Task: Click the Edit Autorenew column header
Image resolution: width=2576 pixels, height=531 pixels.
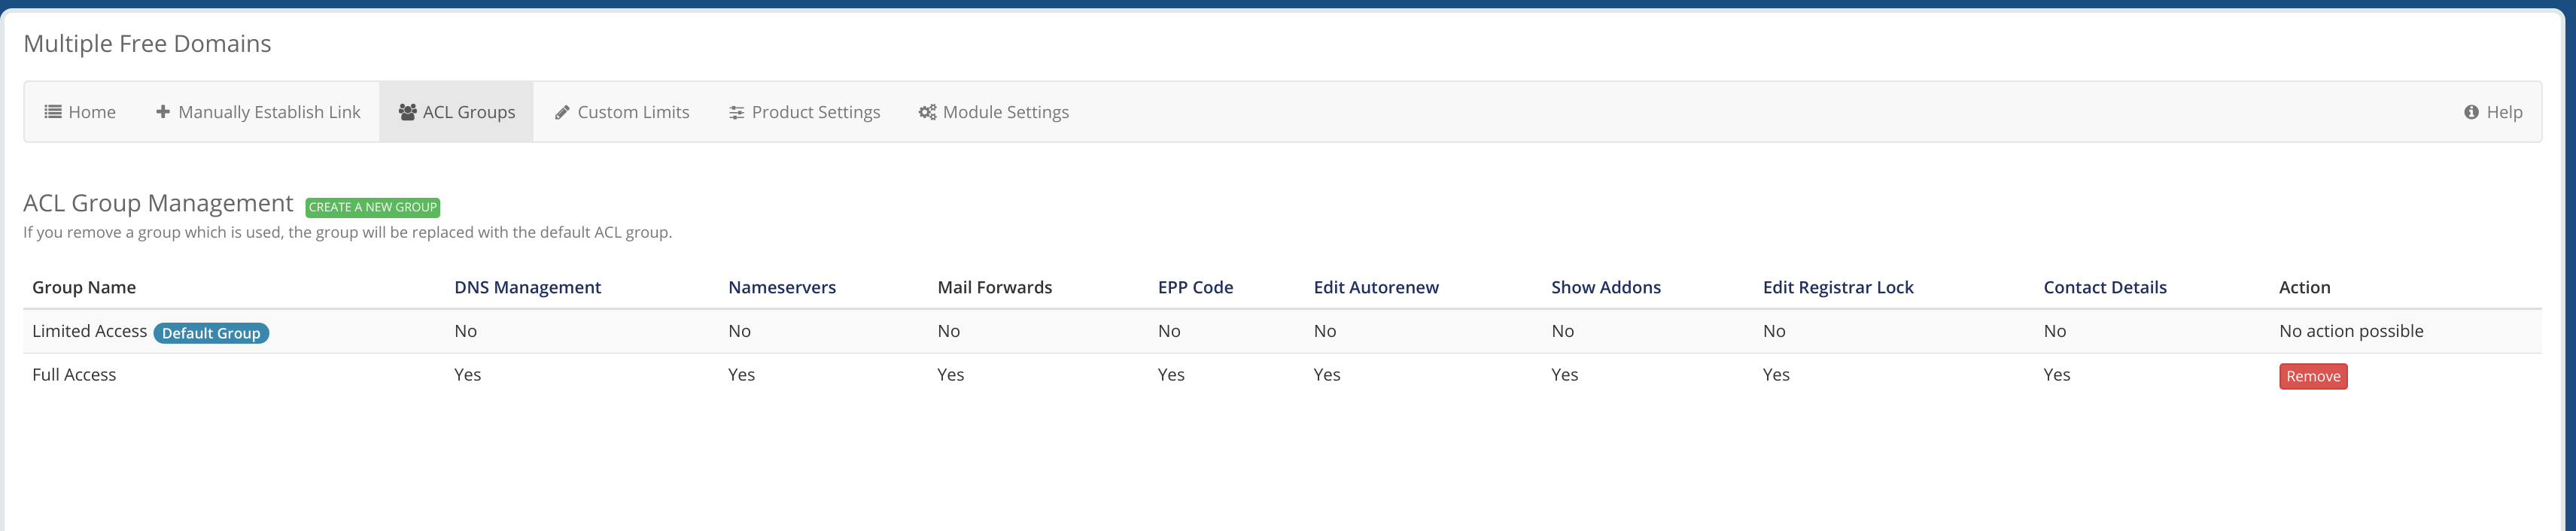Action: click(x=1376, y=287)
